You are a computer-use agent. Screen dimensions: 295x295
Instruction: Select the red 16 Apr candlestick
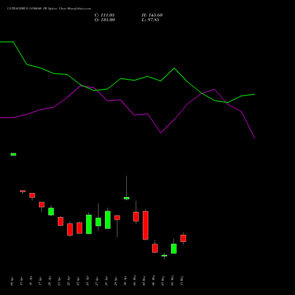point(32,195)
